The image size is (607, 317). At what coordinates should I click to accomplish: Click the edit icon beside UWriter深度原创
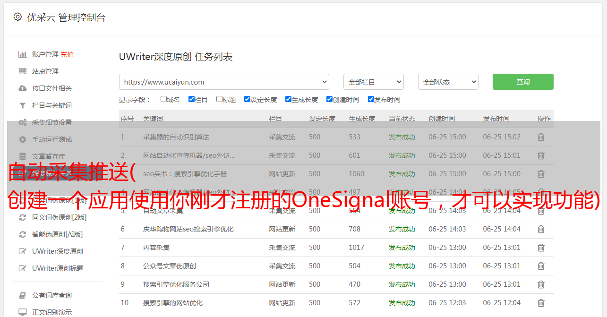22,251
